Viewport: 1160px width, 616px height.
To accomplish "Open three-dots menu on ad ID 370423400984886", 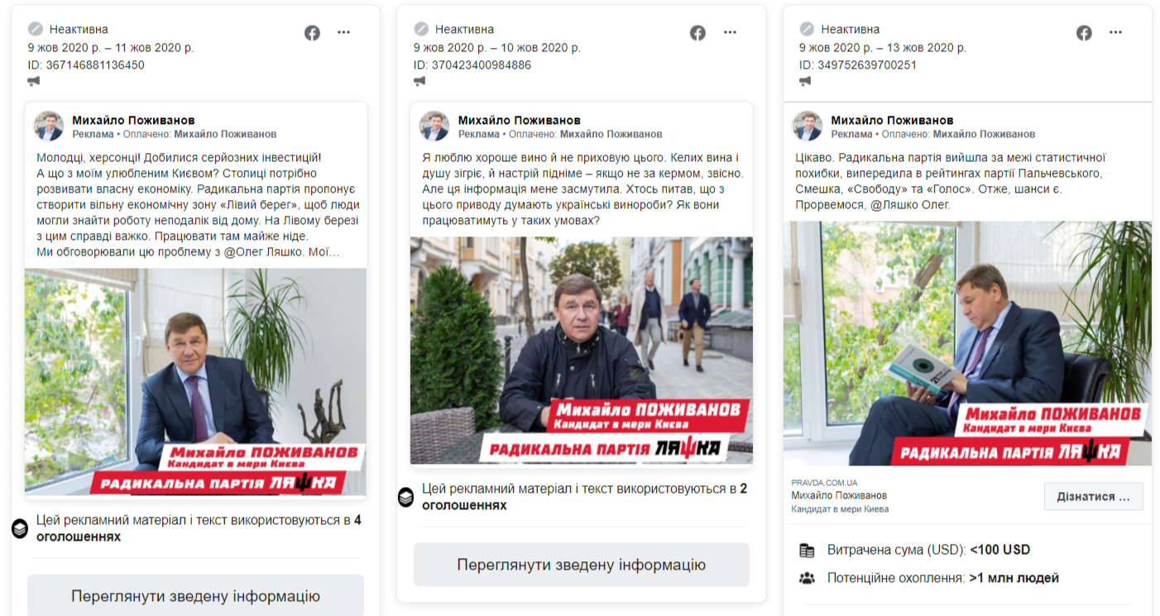I will pos(730,33).
